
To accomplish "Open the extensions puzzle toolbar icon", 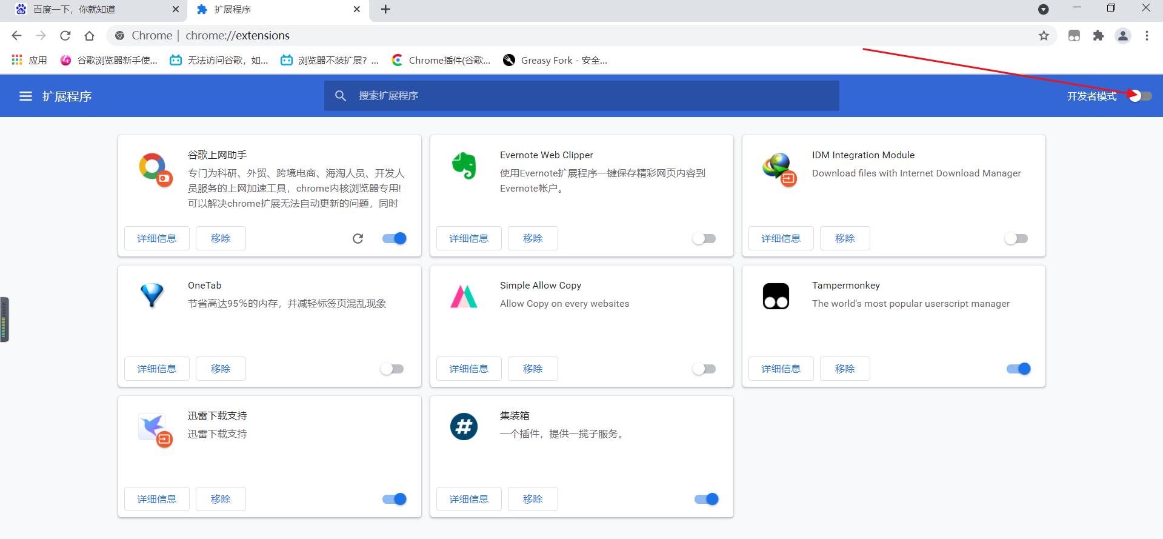I will pyautogui.click(x=1098, y=36).
